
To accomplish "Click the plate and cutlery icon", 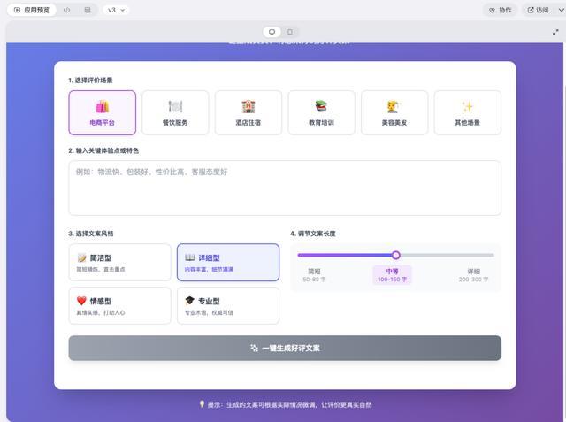I will [x=175, y=106].
